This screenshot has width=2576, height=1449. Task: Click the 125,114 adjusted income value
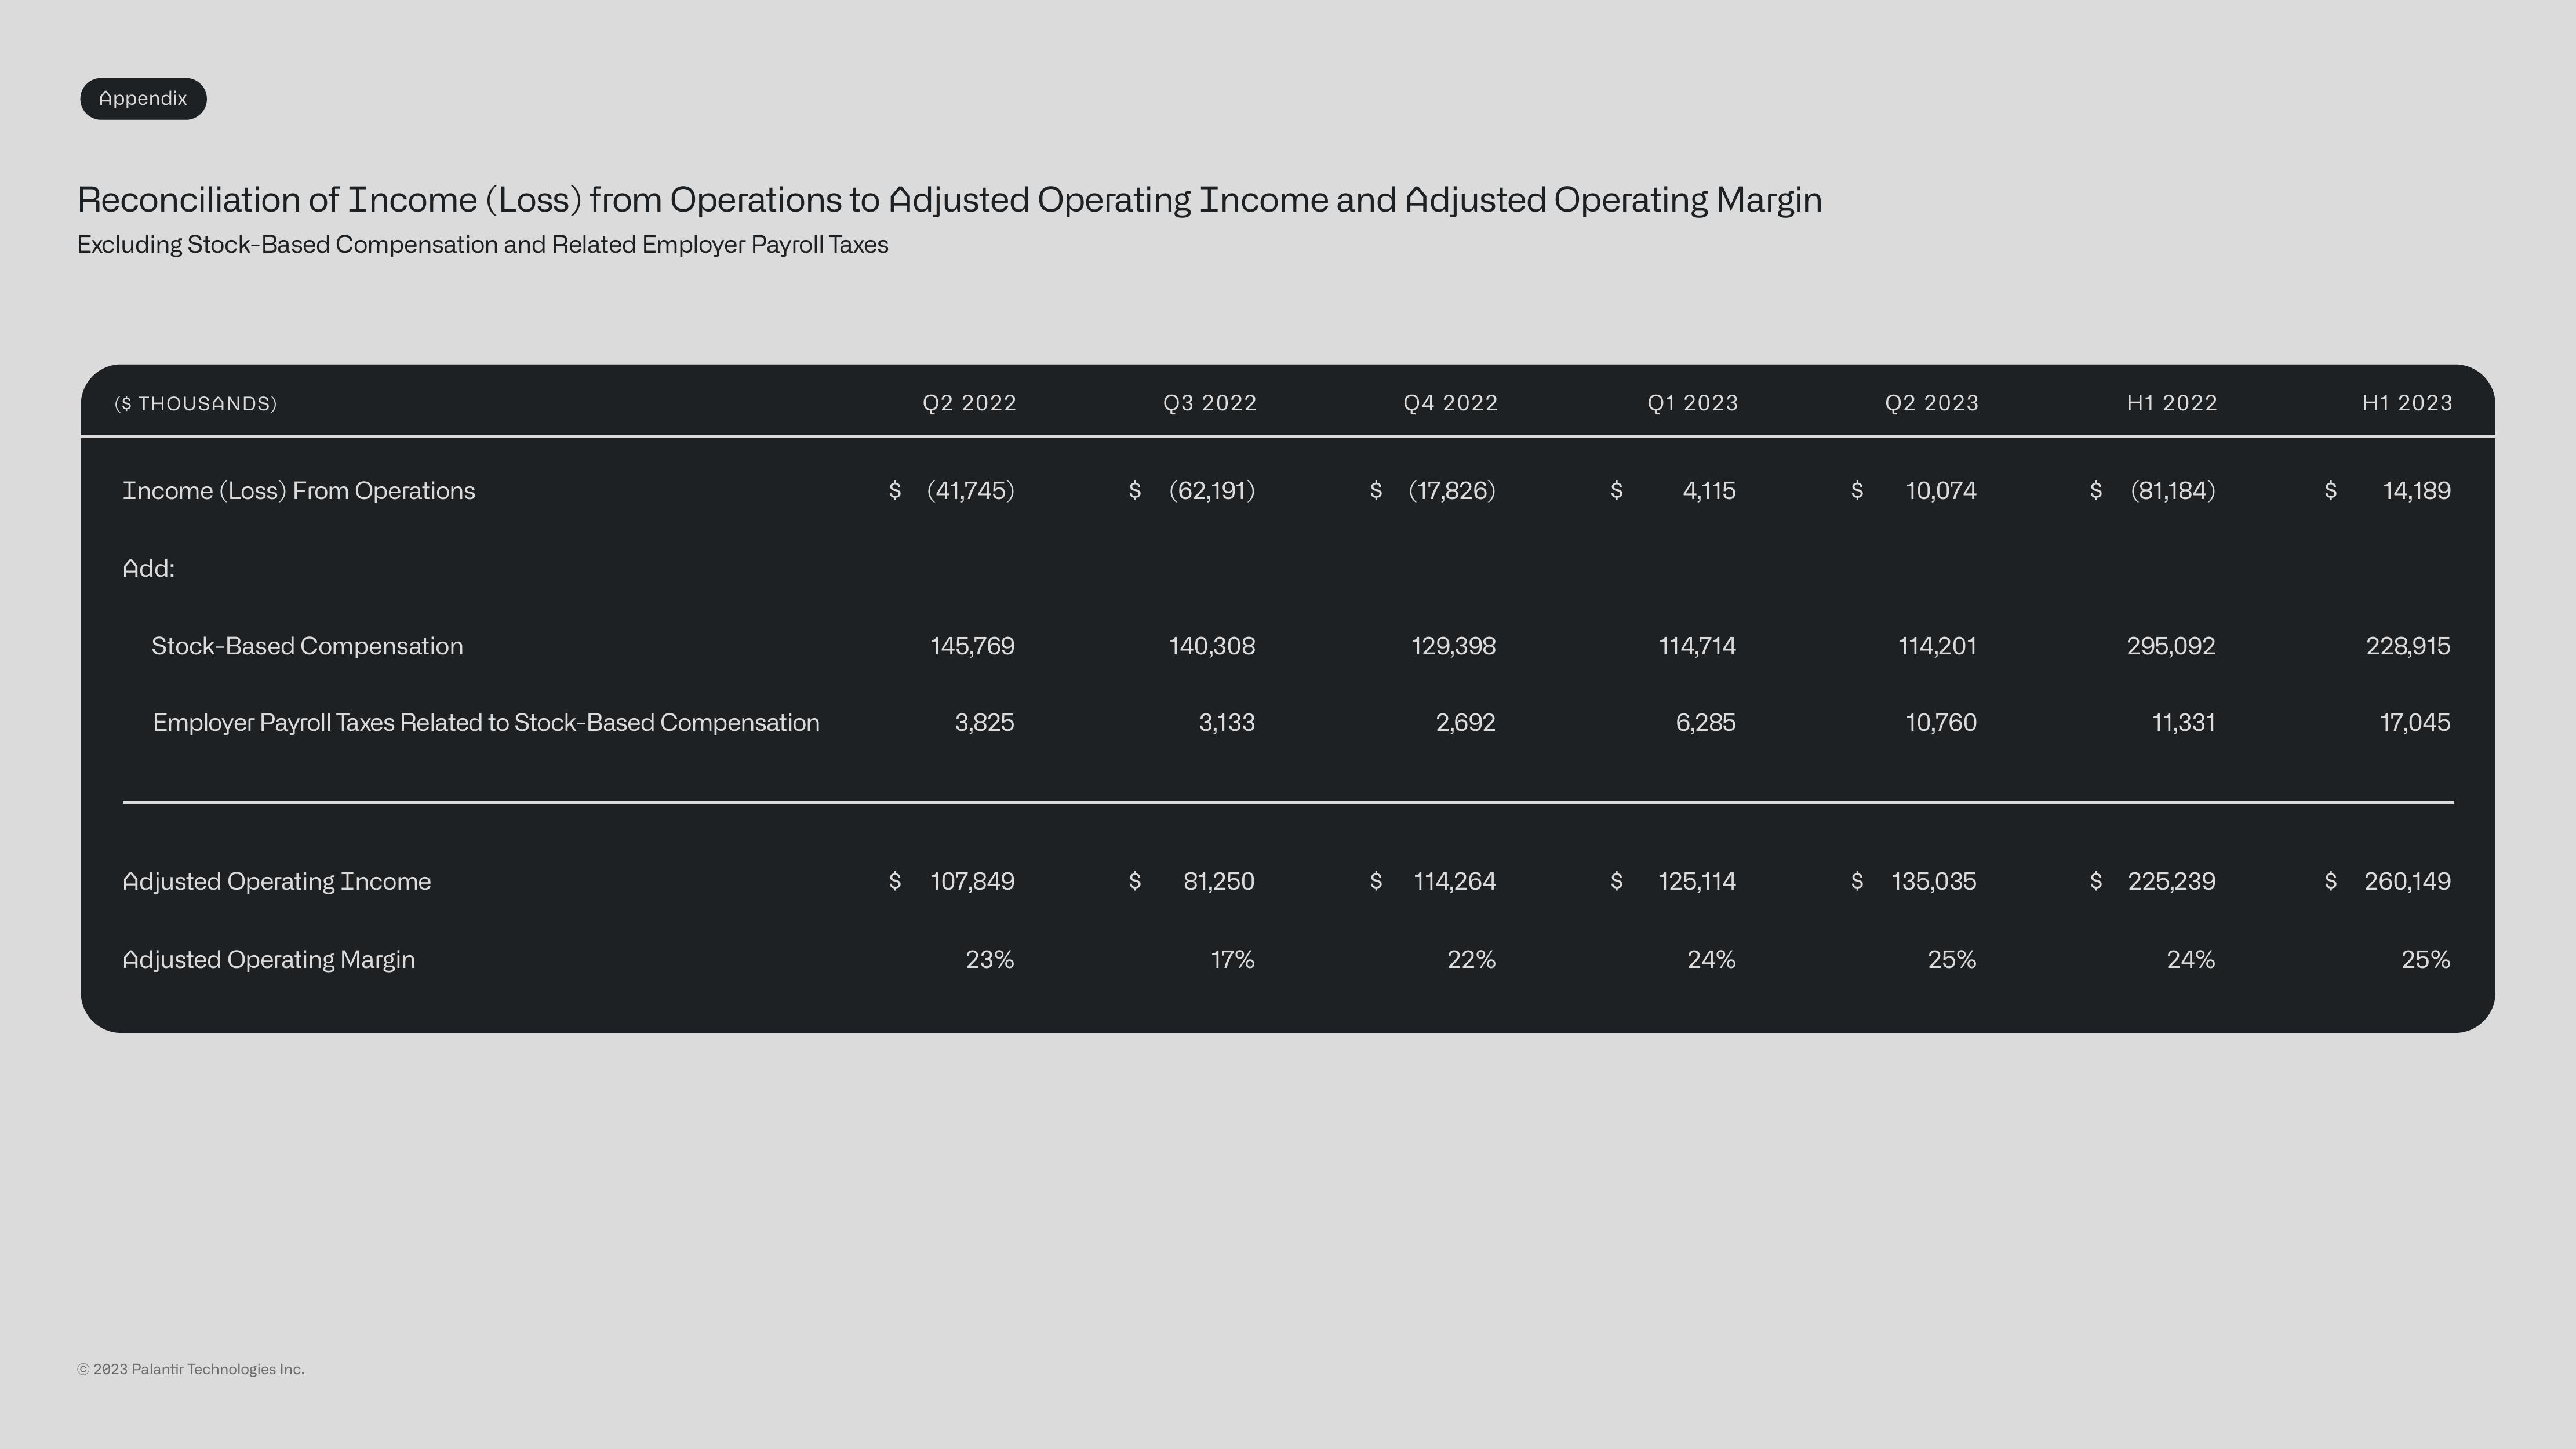tap(1697, 882)
